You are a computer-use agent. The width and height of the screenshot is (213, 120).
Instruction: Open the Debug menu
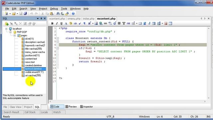tap(54, 9)
